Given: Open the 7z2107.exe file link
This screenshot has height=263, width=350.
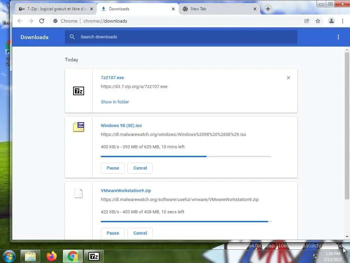Looking at the screenshot, I should pyautogui.click(x=112, y=78).
